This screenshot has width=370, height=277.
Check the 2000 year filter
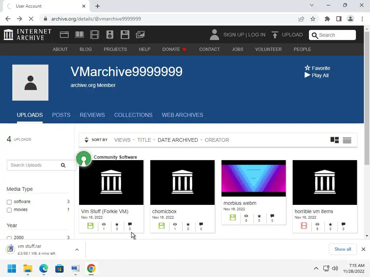click(x=9, y=238)
